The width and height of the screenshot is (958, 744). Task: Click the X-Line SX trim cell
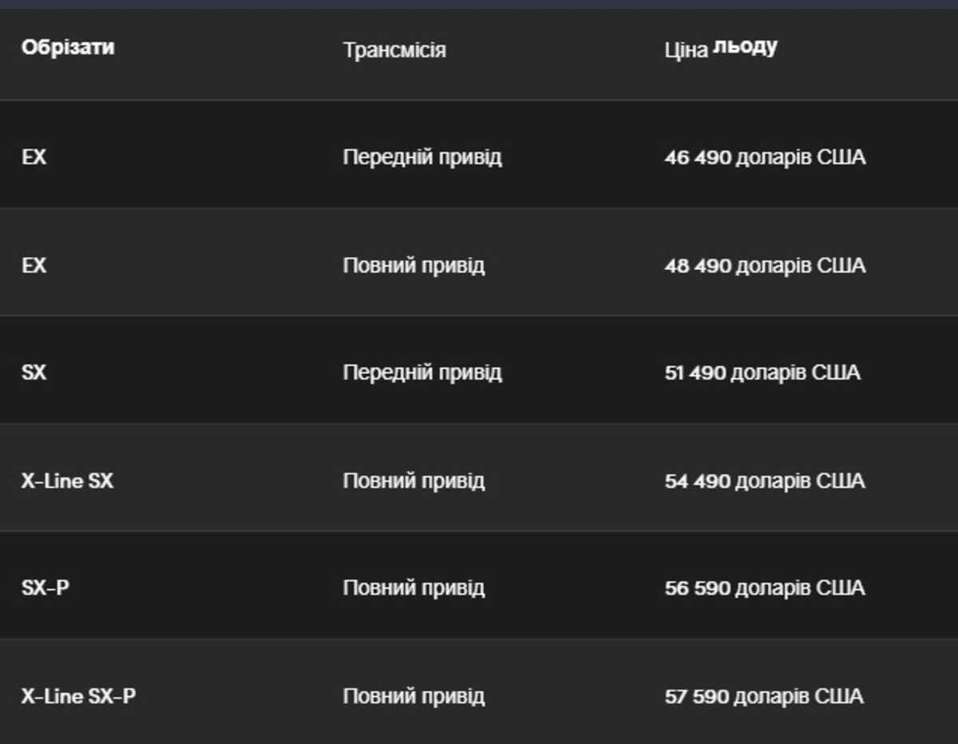coord(67,481)
